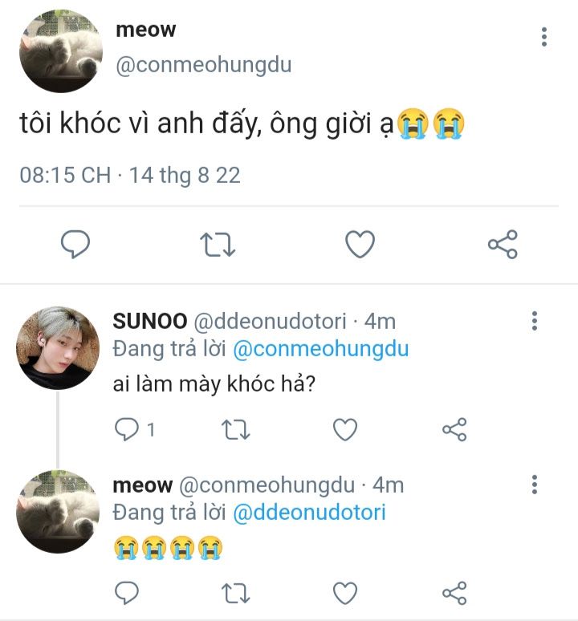Open more options on meow's last reply
Viewport: 578px width, 621px height.
tap(535, 485)
